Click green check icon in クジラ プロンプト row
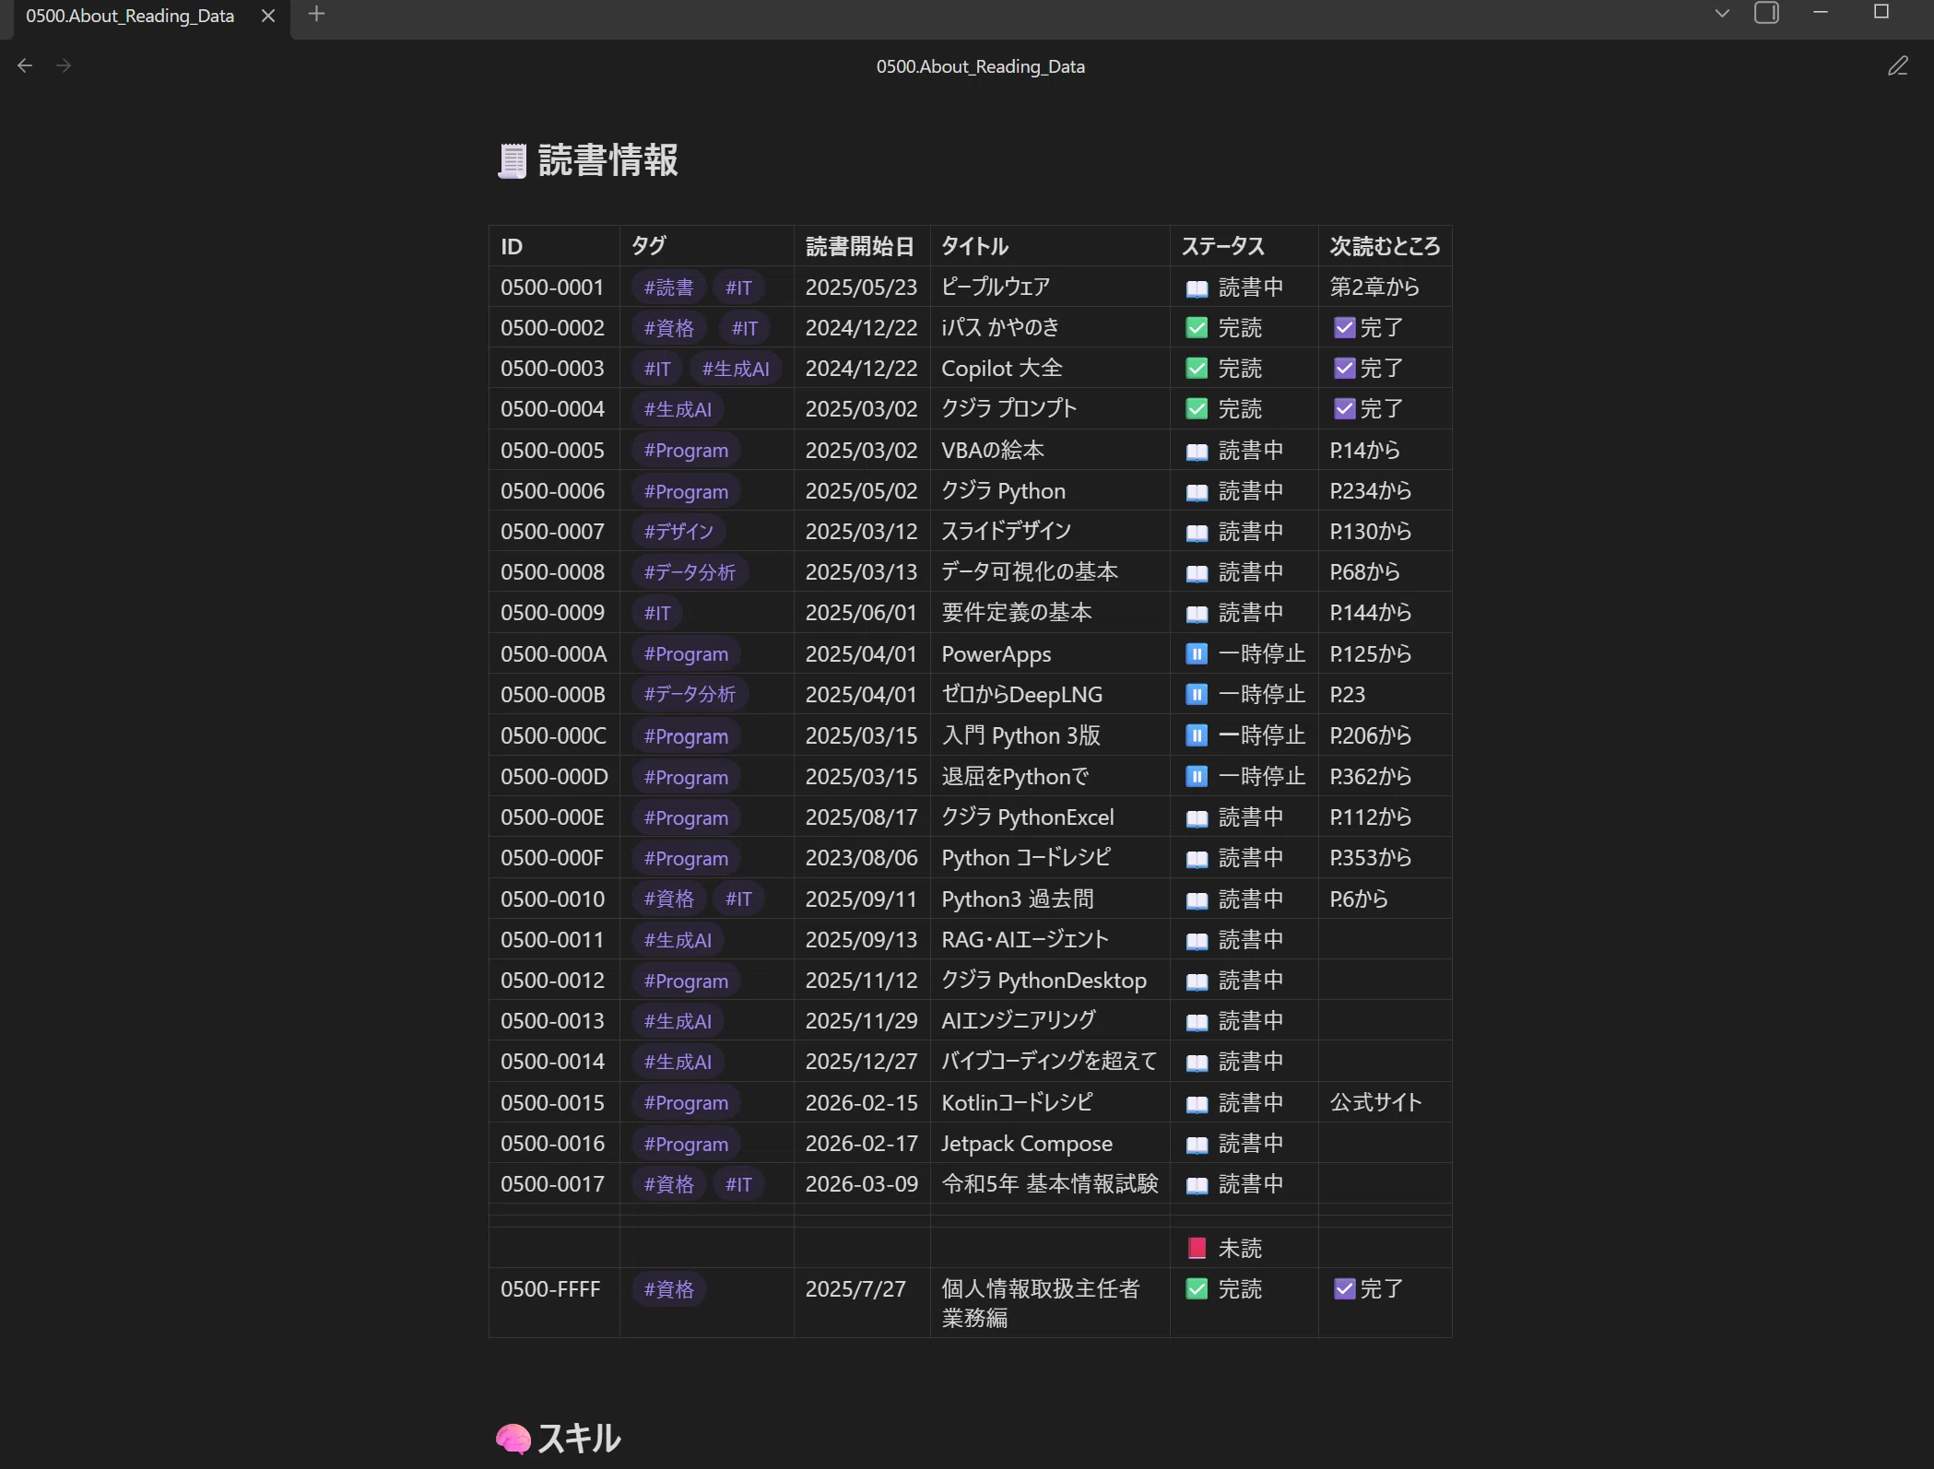1934x1469 pixels. pyautogui.click(x=1197, y=408)
